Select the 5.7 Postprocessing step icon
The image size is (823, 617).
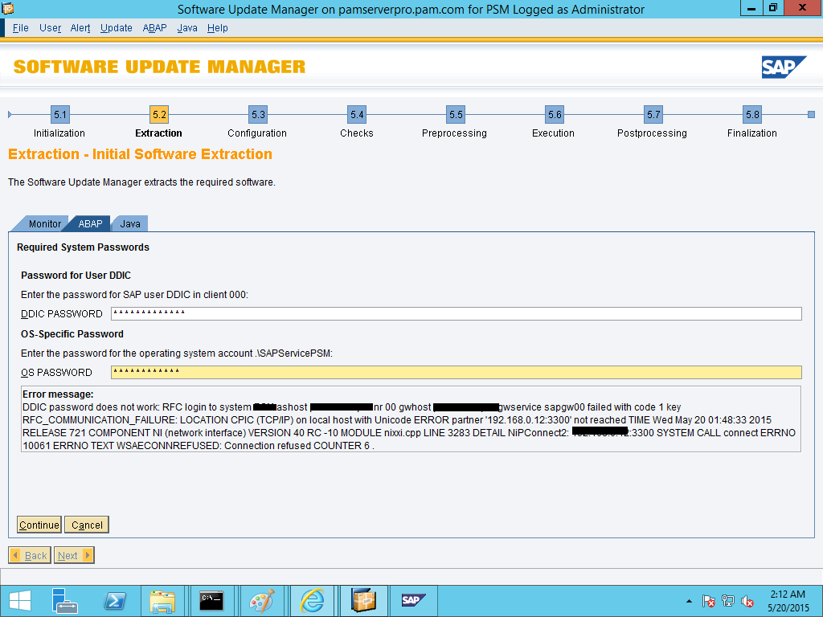652,114
